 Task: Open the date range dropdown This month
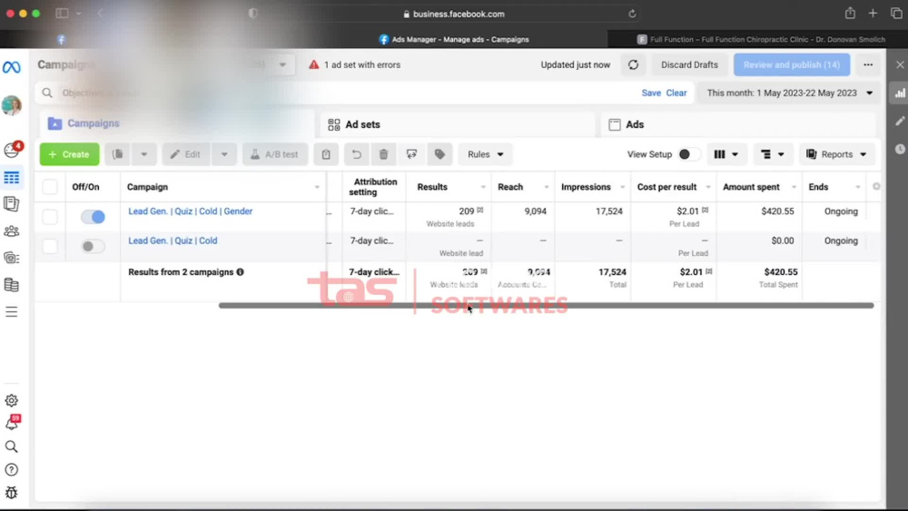pyautogui.click(x=790, y=93)
